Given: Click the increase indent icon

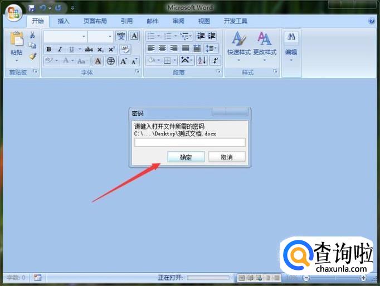Looking at the screenshot, I should (x=211, y=36).
